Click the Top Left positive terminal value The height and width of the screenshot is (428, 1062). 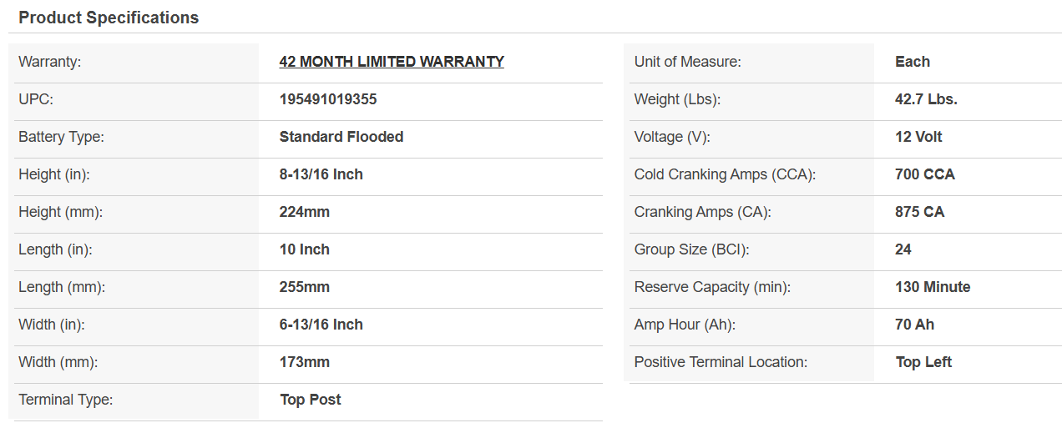pos(923,362)
